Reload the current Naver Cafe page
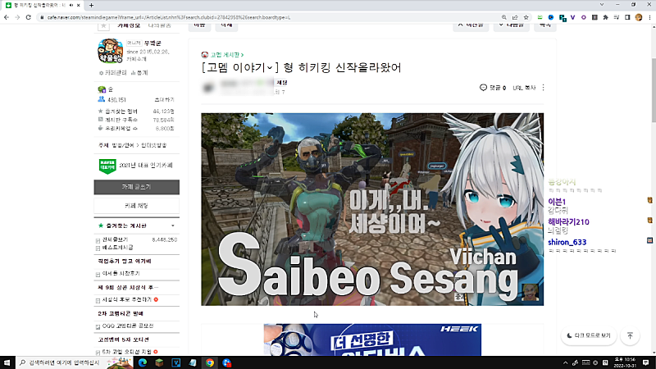The height and width of the screenshot is (369, 656). point(29,17)
